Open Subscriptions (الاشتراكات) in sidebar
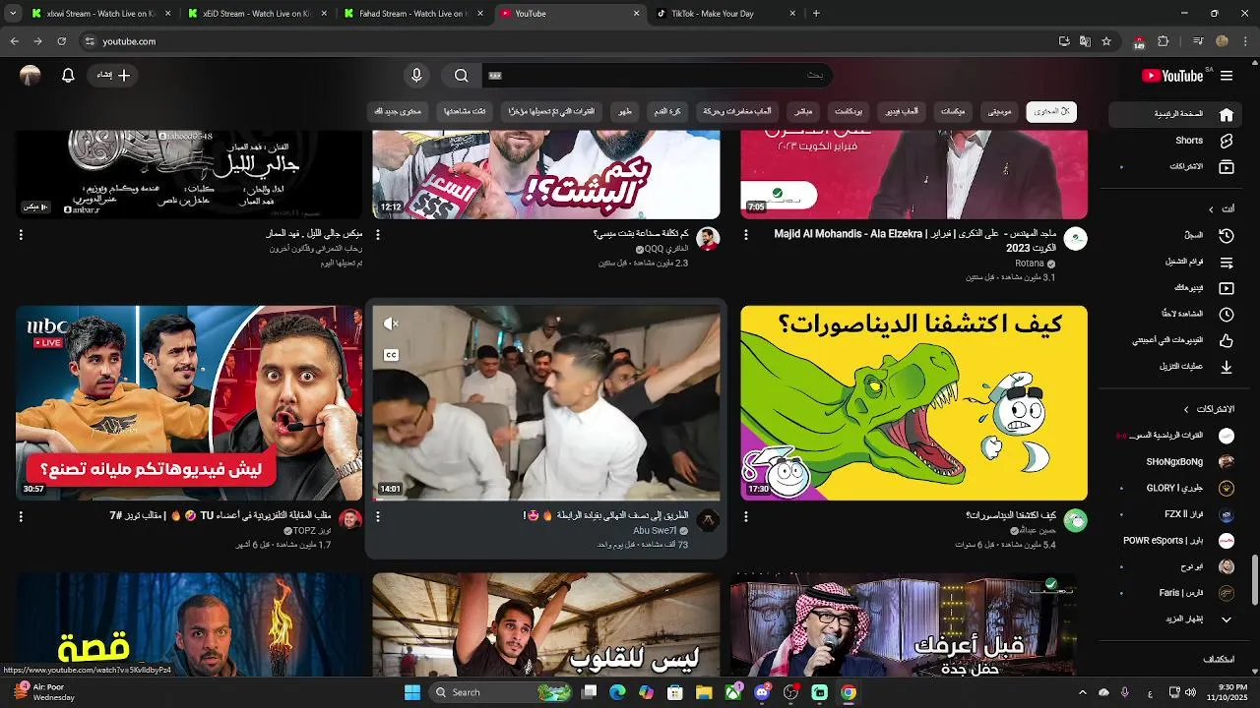Screen dimensions: 1260x708 pyautogui.click(x=1174, y=167)
